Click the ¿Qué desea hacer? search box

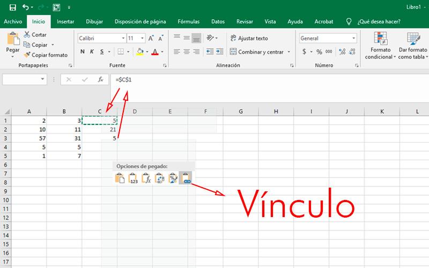(x=379, y=21)
